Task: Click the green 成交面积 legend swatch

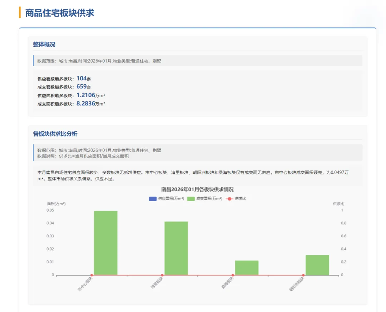Action: coord(191,199)
